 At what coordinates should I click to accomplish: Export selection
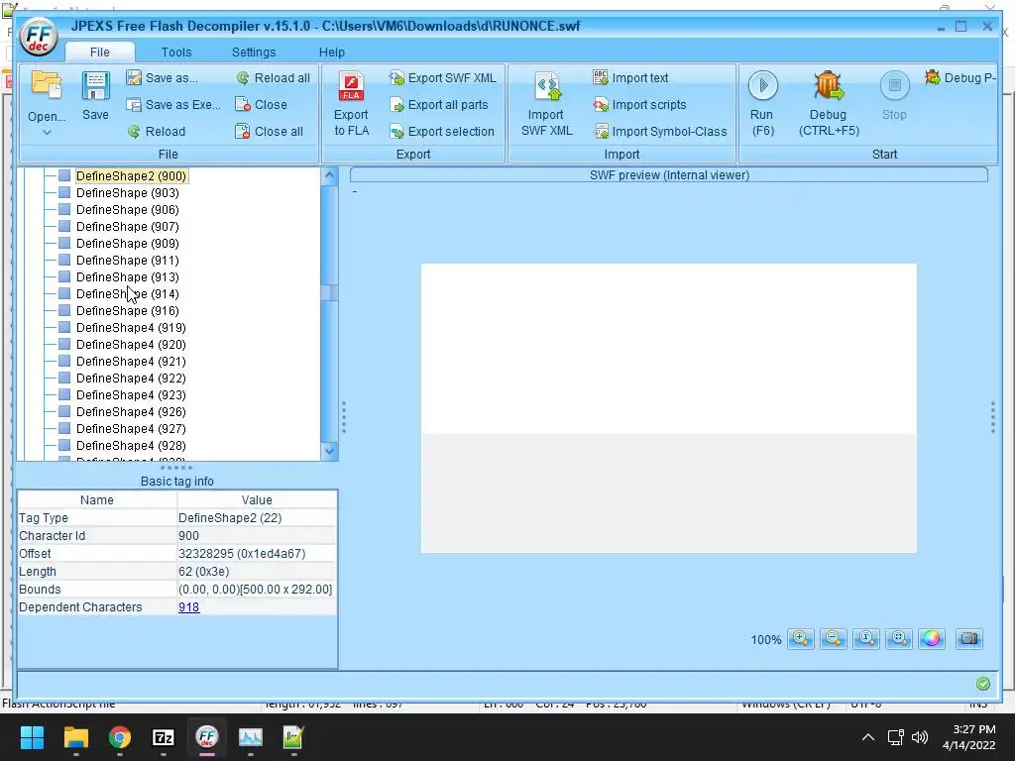[442, 132]
